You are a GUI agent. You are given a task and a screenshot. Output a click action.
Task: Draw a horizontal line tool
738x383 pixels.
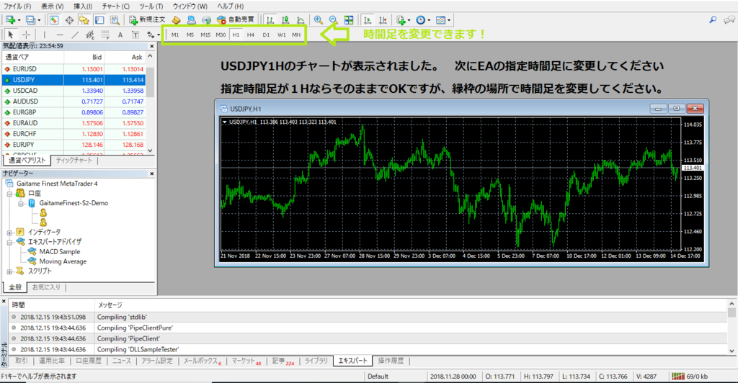click(60, 35)
